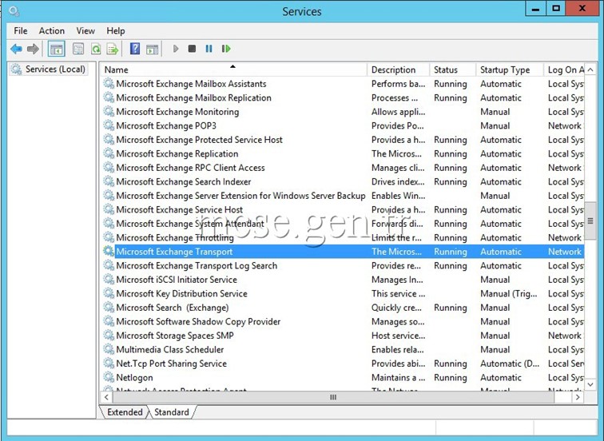Refresh the services list
The width and height of the screenshot is (604, 441).
click(x=96, y=49)
